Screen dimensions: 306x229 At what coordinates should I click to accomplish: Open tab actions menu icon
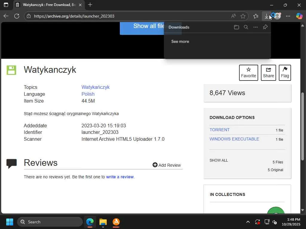[6, 5]
